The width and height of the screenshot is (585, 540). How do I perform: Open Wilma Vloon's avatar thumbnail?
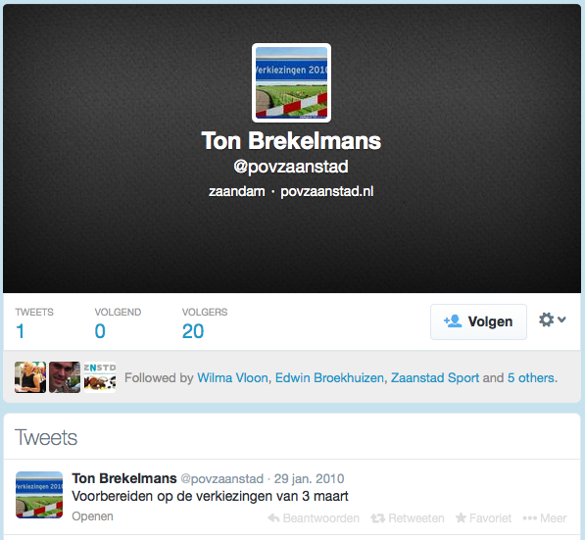(30, 377)
